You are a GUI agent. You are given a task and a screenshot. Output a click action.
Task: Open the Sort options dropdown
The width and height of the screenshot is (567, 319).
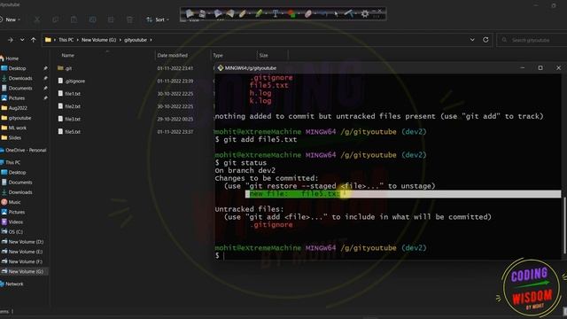158,19
